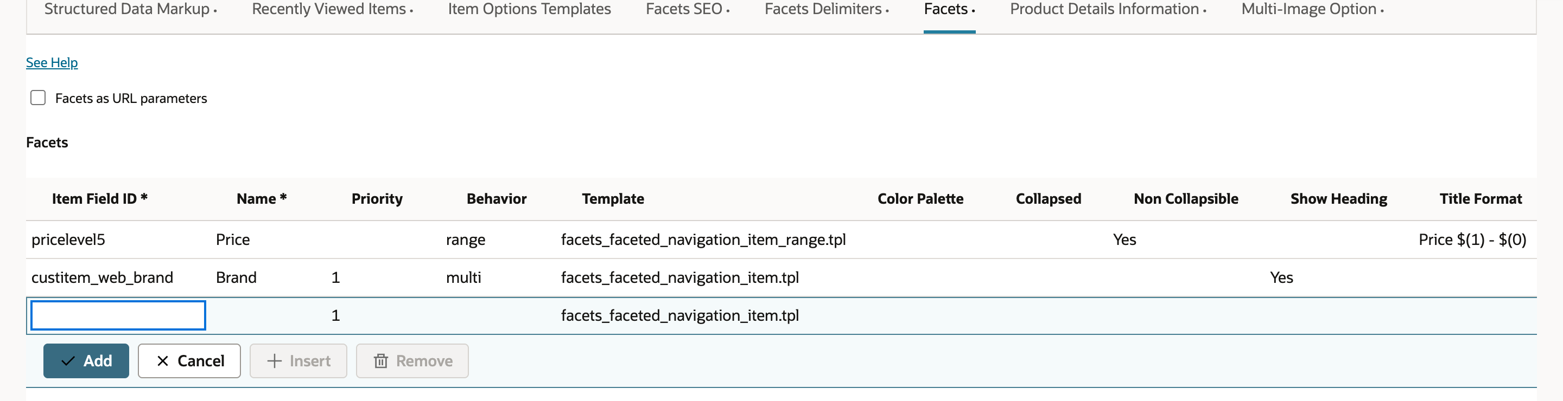Screen dimensions: 1563x401
Task: Click the Non Collapsible column header
Action: 1186,199
